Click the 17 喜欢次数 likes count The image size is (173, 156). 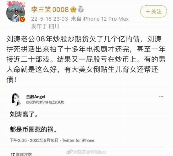(21, 154)
